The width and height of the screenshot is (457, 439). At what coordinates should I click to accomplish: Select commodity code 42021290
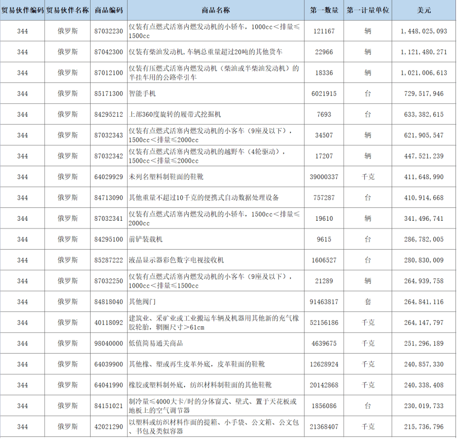(x=109, y=427)
